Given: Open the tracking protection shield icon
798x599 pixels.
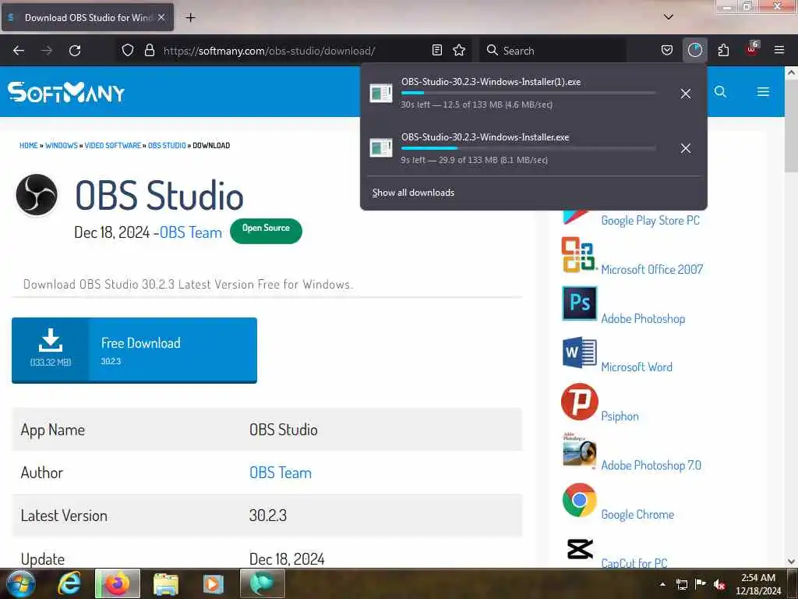Looking at the screenshot, I should [x=128, y=51].
